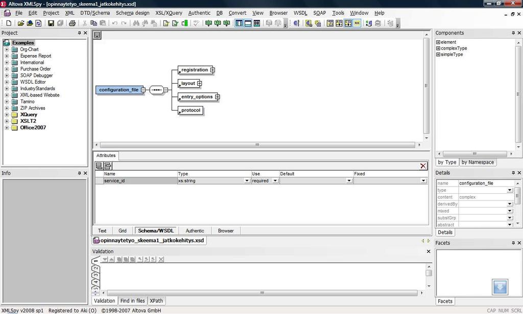Click the Display diagram icon

tap(318, 23)
